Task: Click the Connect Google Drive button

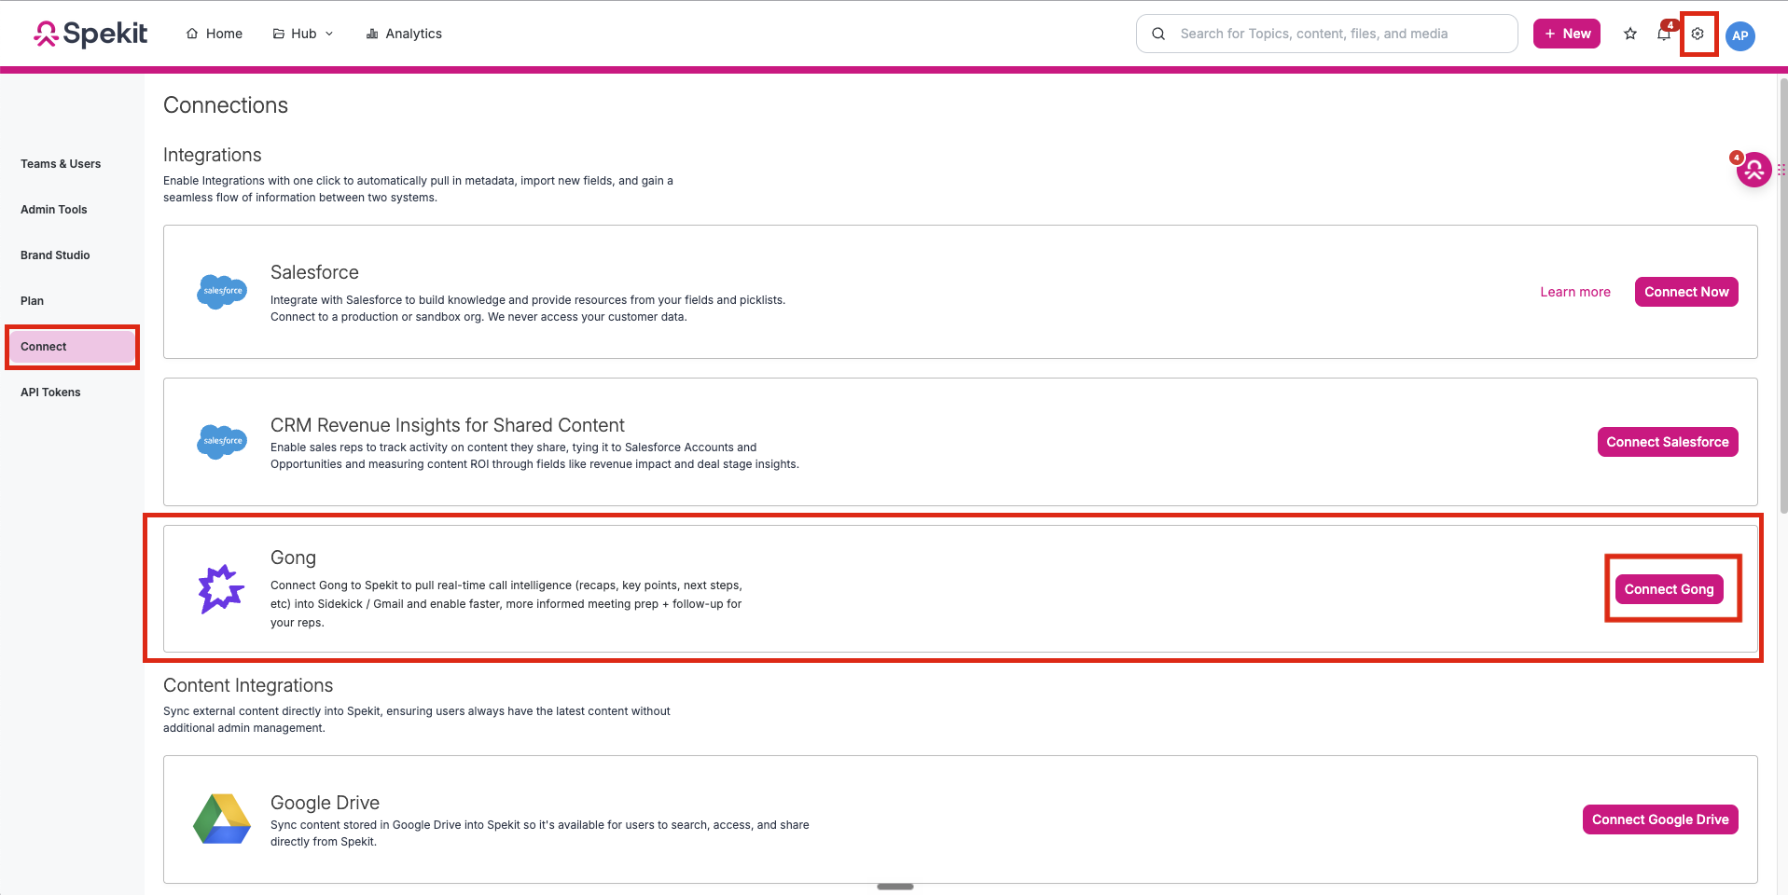Action: [x=1660, y=819]
